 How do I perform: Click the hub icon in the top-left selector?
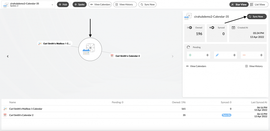pos(6,5)
